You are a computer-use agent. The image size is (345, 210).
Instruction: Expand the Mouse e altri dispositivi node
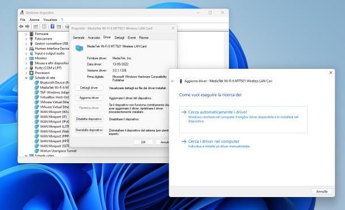tap(26, 63)
